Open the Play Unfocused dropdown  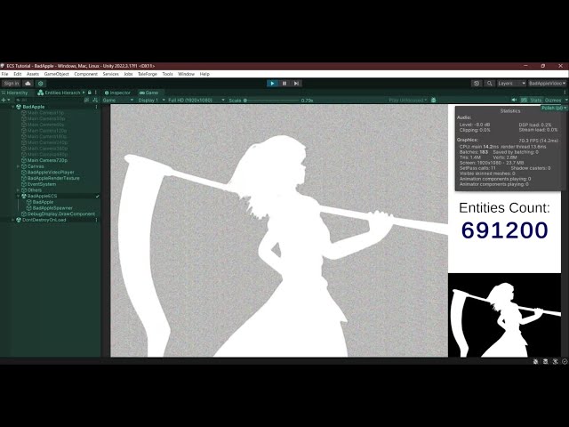click(x=408, y=100)
